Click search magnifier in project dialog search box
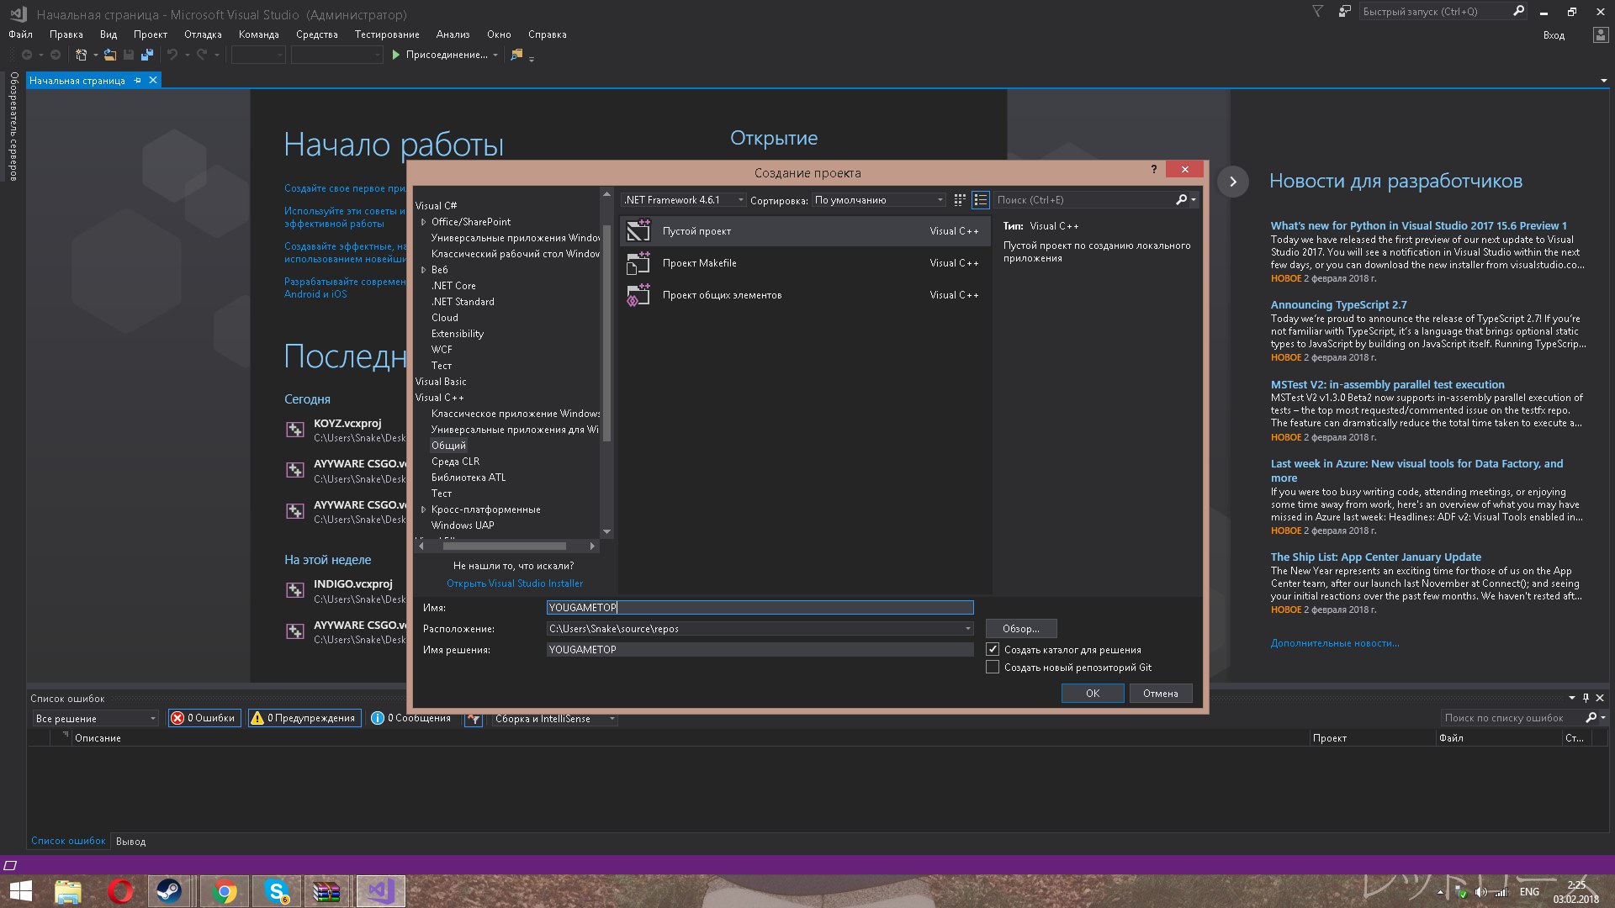1615x908 pixels. (x=1182, y=200)
